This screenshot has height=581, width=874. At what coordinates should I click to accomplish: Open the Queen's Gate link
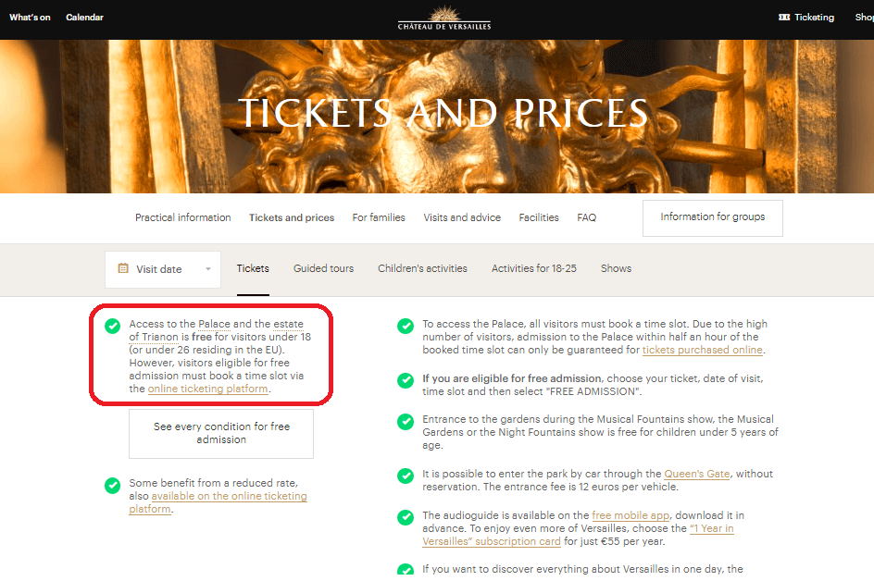coord(697,474)
